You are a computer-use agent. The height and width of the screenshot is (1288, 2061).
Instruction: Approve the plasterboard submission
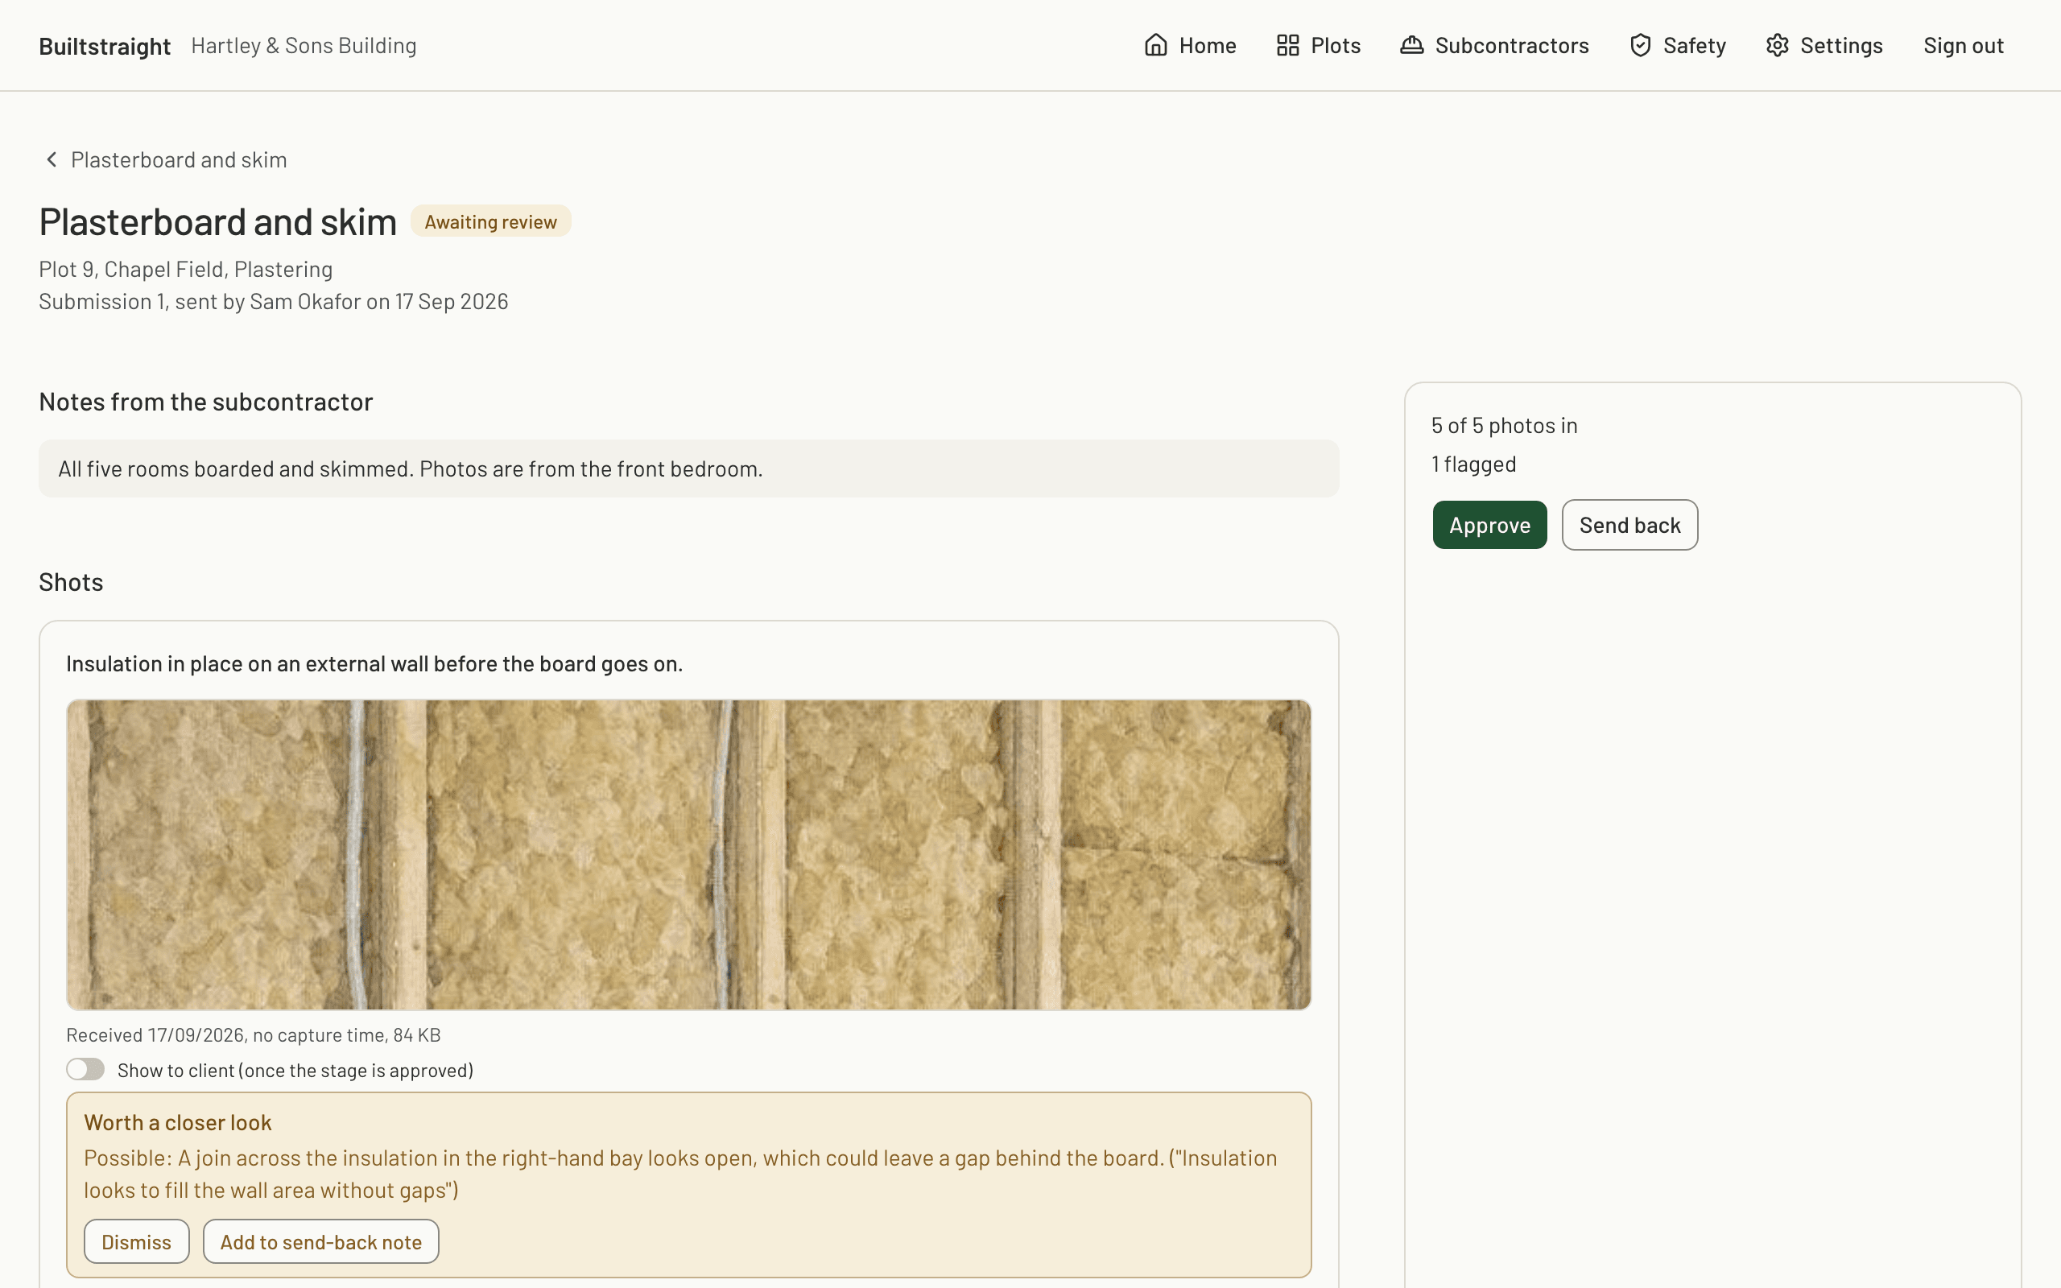coord(1489,525)
